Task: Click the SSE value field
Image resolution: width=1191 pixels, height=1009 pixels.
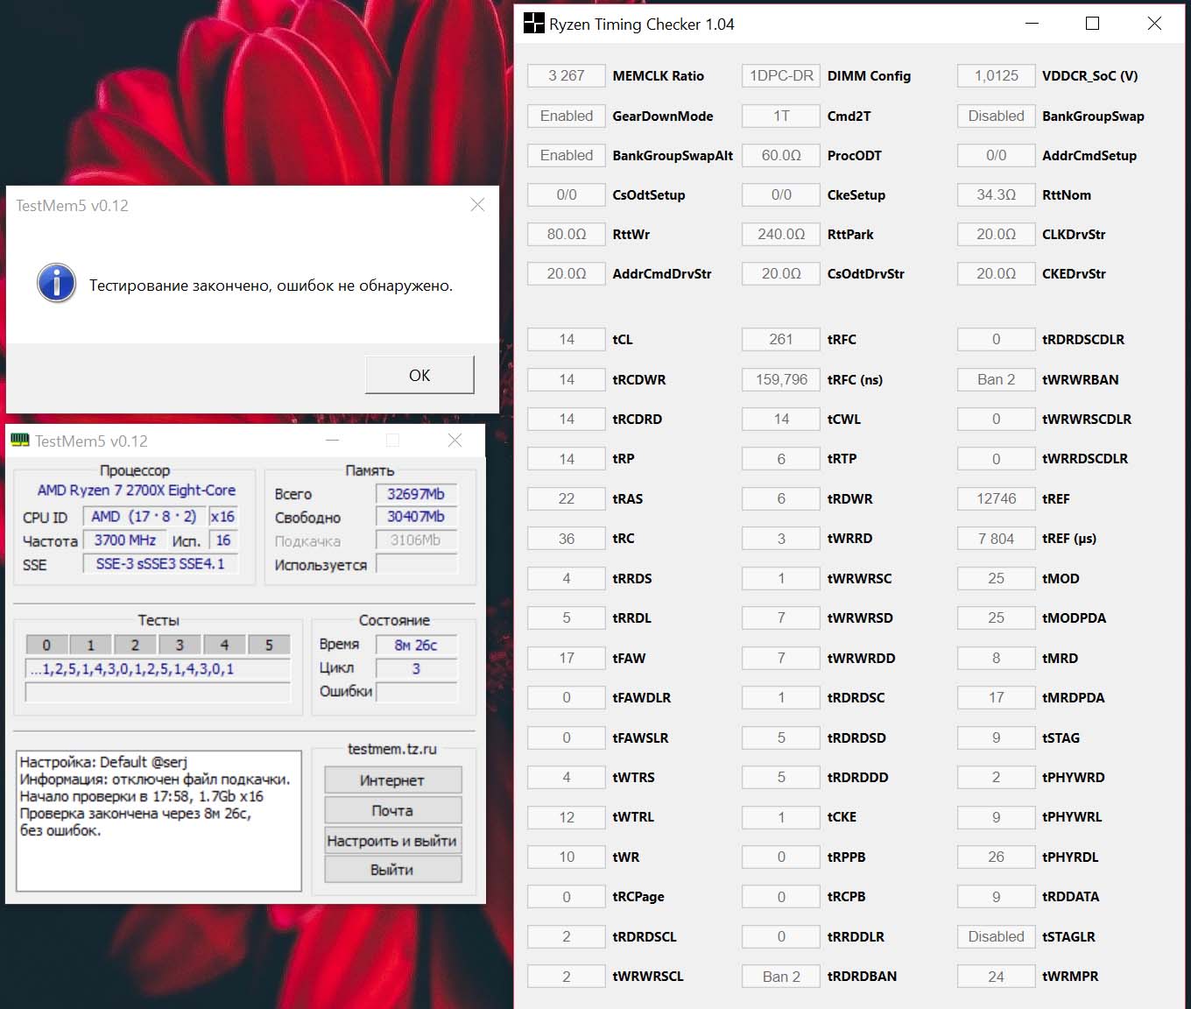Action: coord(160,564)
